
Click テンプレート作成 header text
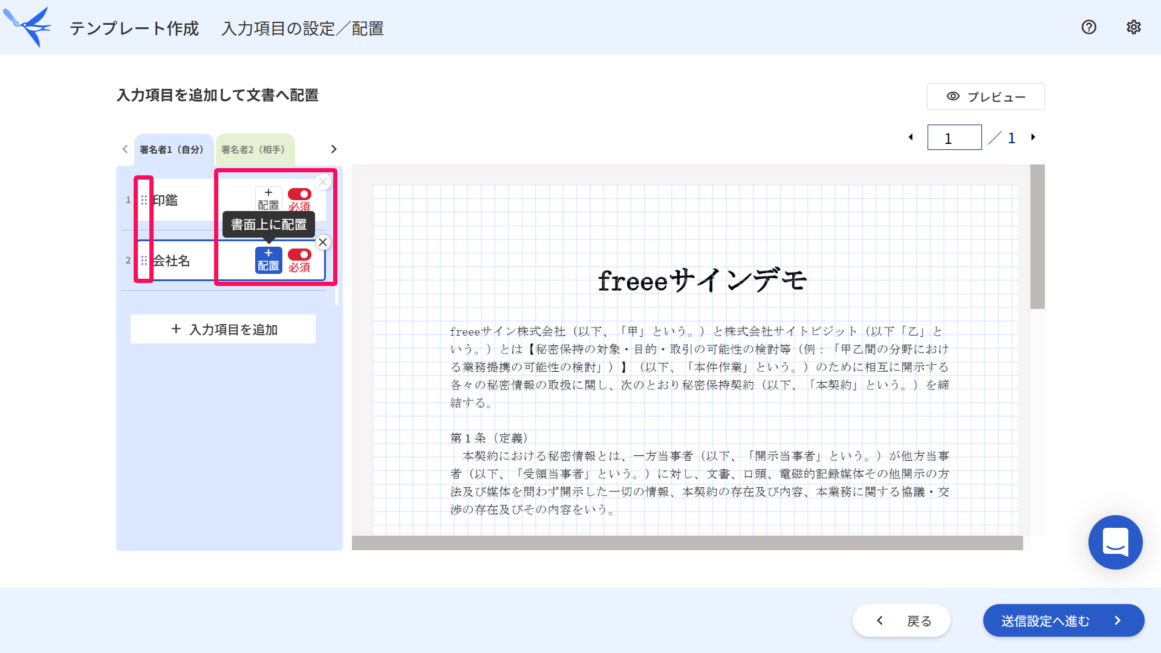[x=134, y=28]
